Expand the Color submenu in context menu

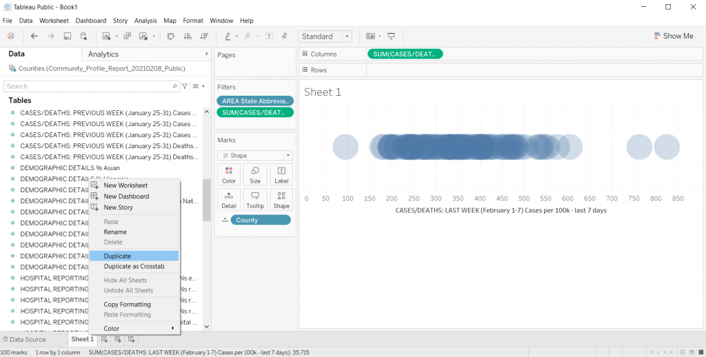[173, 328]
